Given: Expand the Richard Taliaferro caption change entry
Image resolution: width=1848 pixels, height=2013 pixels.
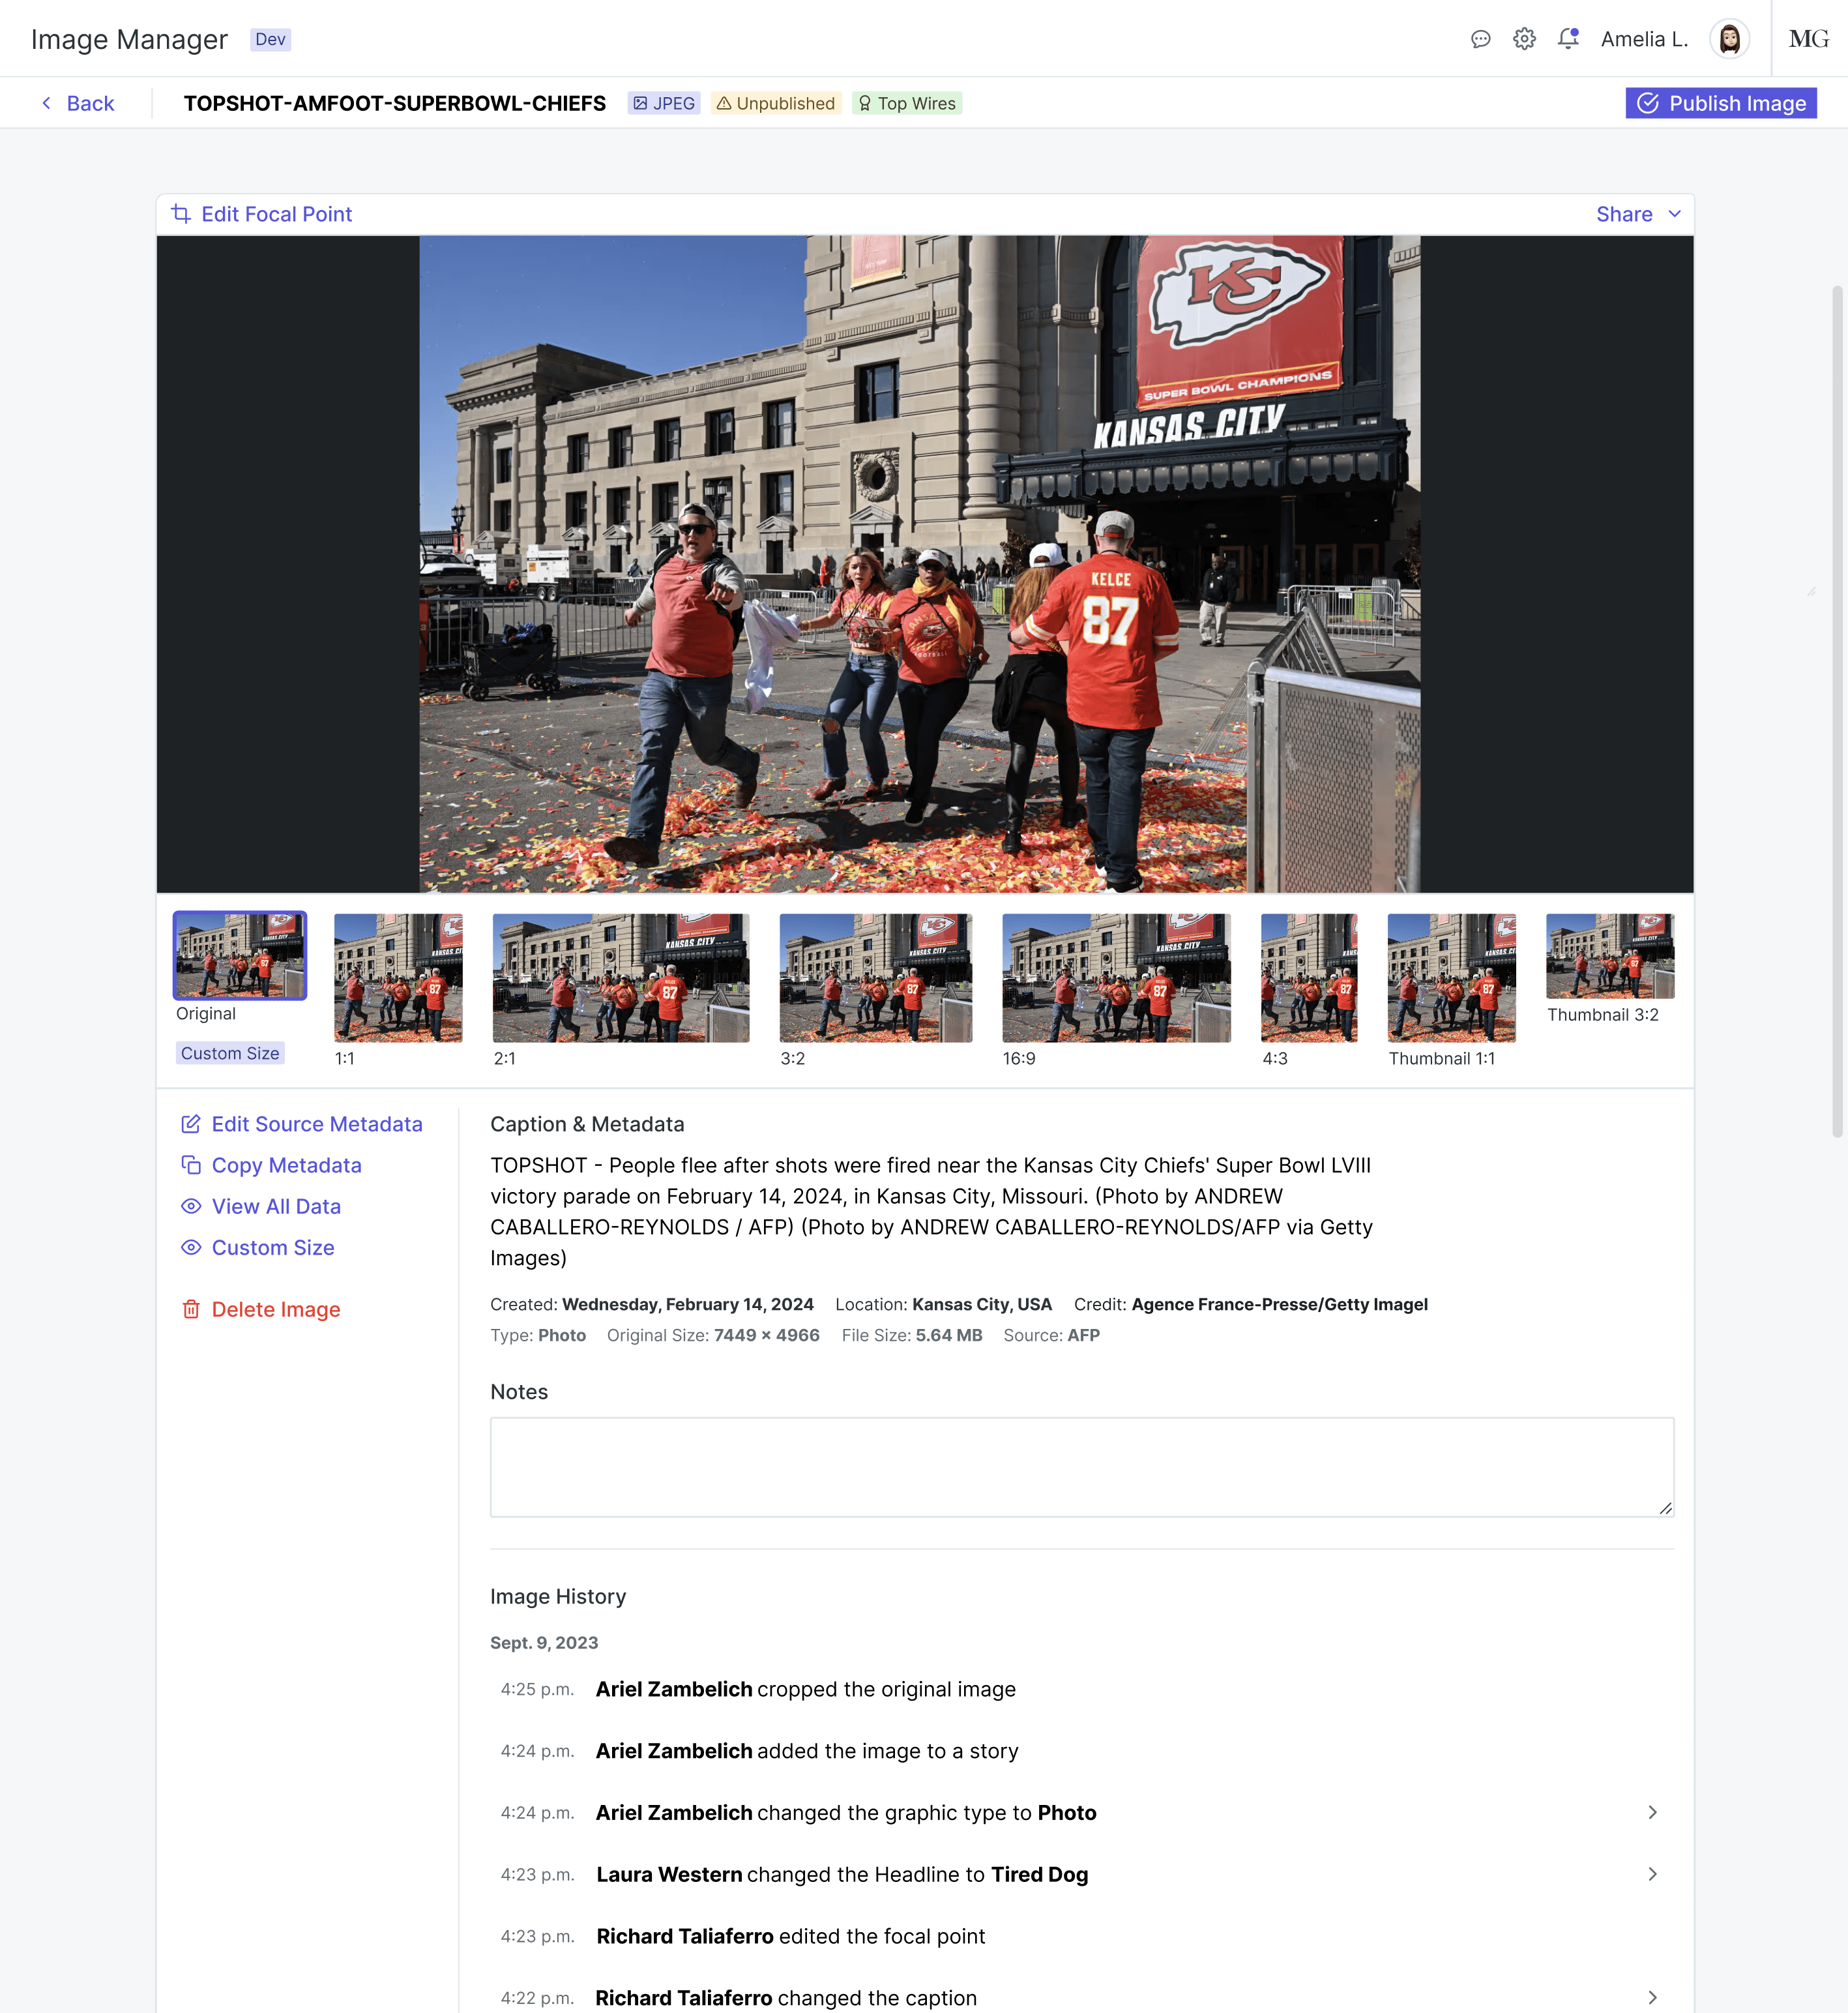Looking at the screenshot, I should pos(1652,1997).
